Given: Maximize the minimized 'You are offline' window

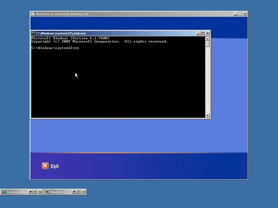Looking at the screenshot, I should [x=35, y=192].
